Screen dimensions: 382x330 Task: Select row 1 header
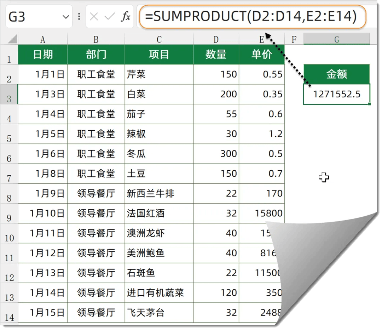[x=9, y=55]
